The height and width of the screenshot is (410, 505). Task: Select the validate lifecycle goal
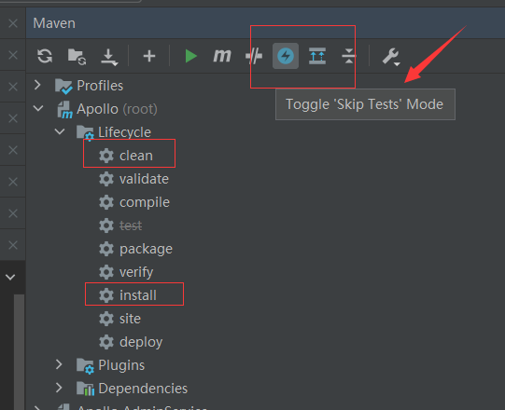144,179
